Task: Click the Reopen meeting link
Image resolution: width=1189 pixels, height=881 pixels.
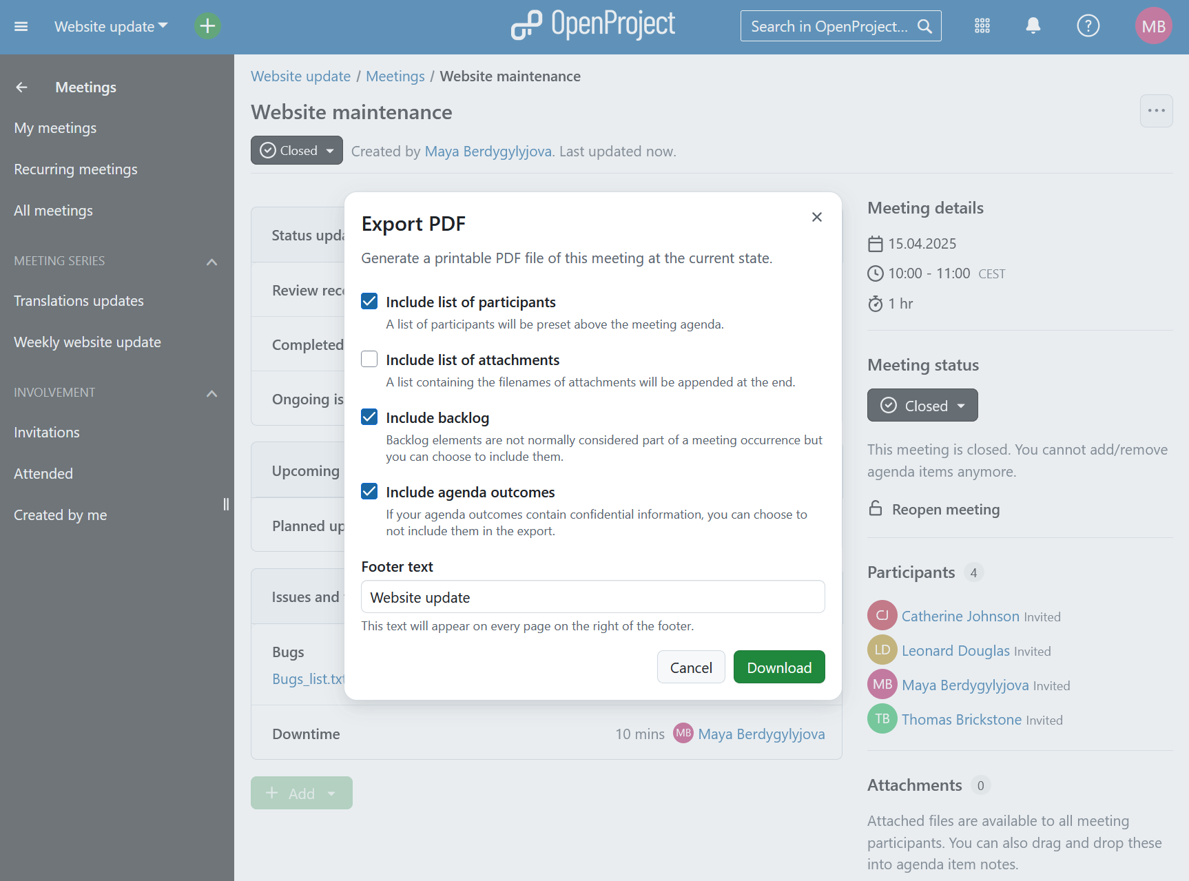Action: 945,509
